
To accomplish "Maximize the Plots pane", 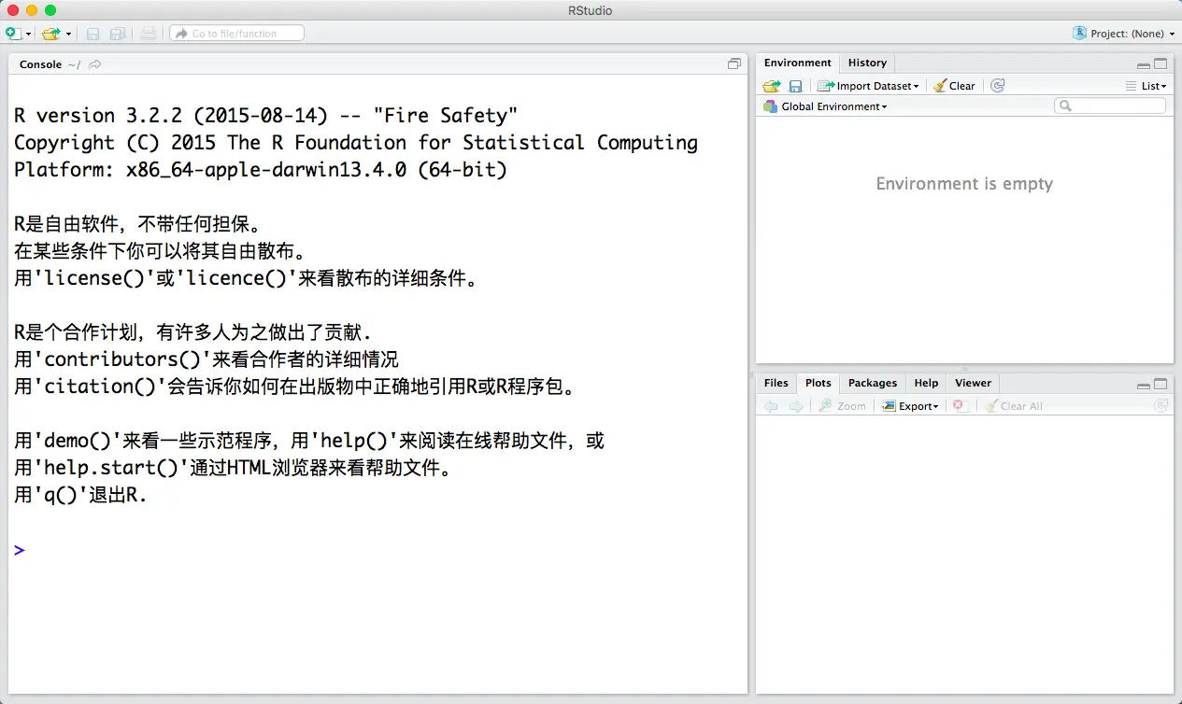I will [1161, 384].
